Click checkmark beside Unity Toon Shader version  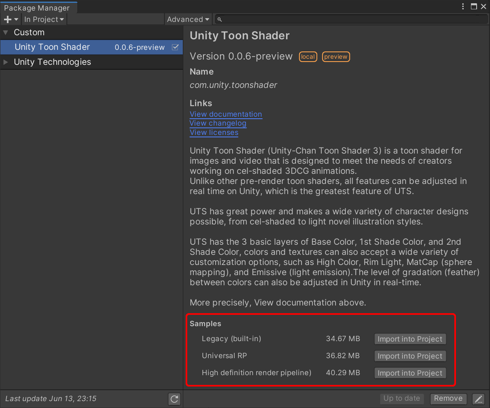[x=175, y=47]
